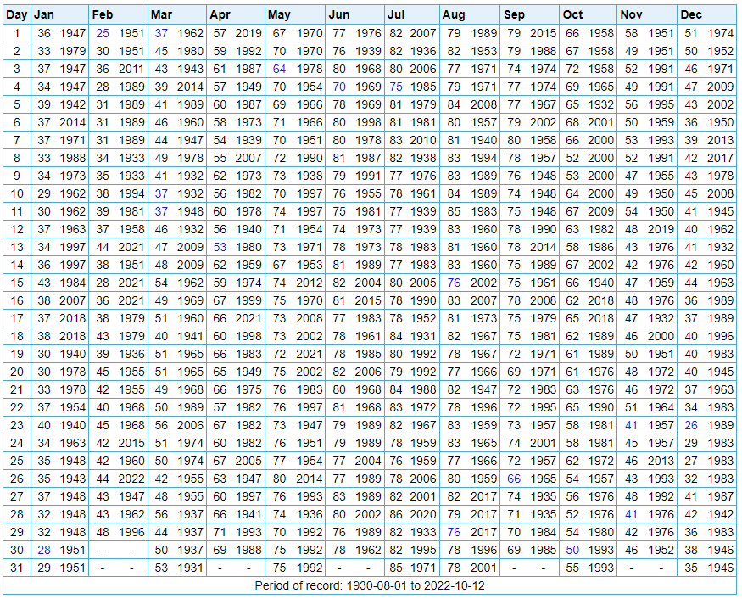Click the blue 70 in June row 4
The height and width of the screenshot is (599, 742).
pyautogui.click(x=339, y=87)
